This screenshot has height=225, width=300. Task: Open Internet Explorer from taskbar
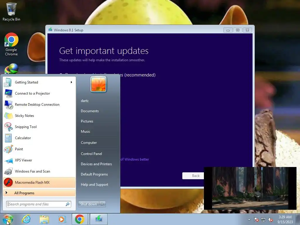click(26, 219)
